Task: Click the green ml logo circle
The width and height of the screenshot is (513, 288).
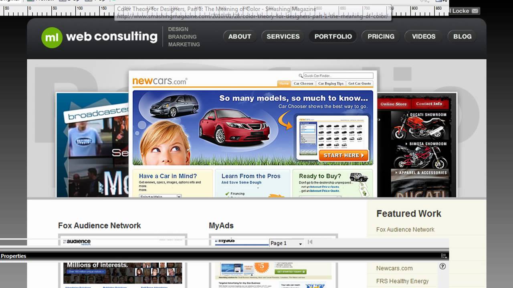Action: [x=52, y=37]
